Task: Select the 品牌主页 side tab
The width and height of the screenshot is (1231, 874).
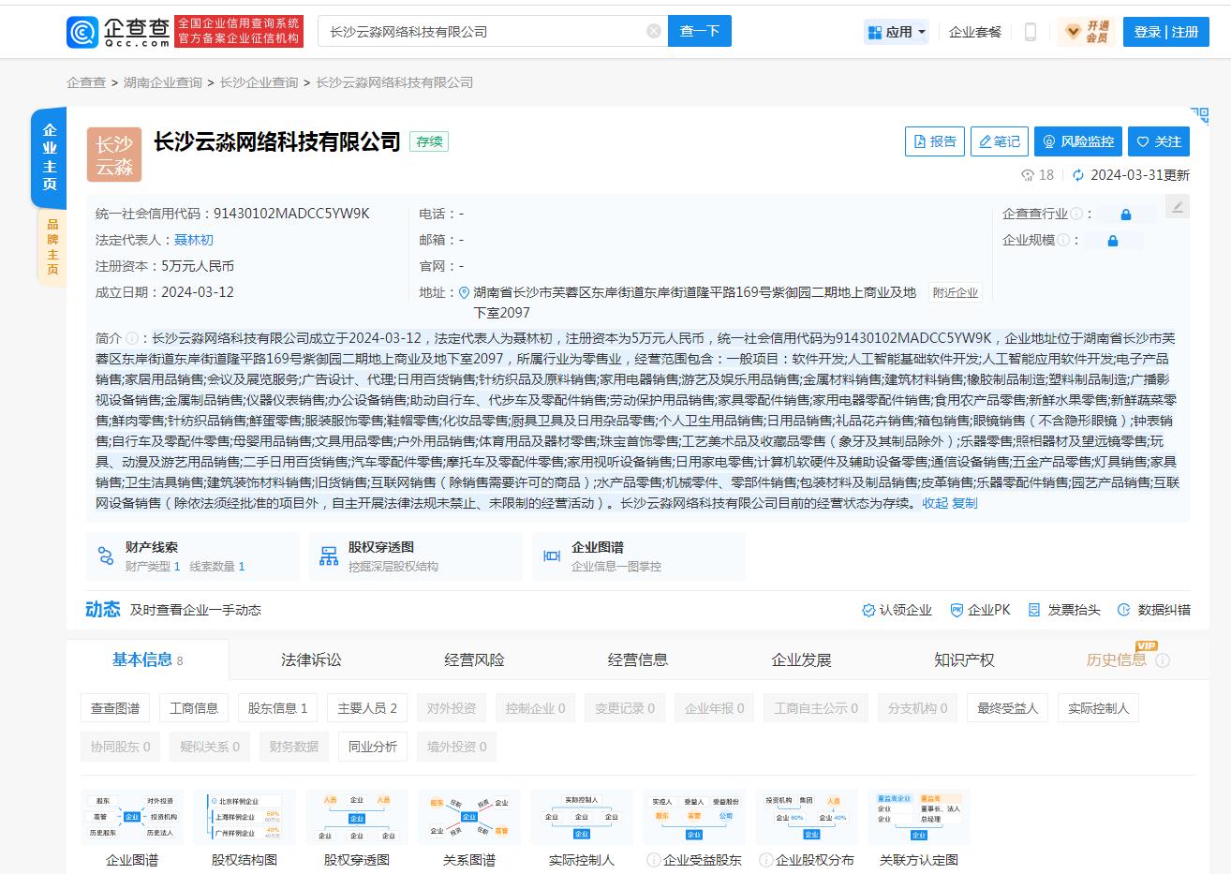Action: 52,247
